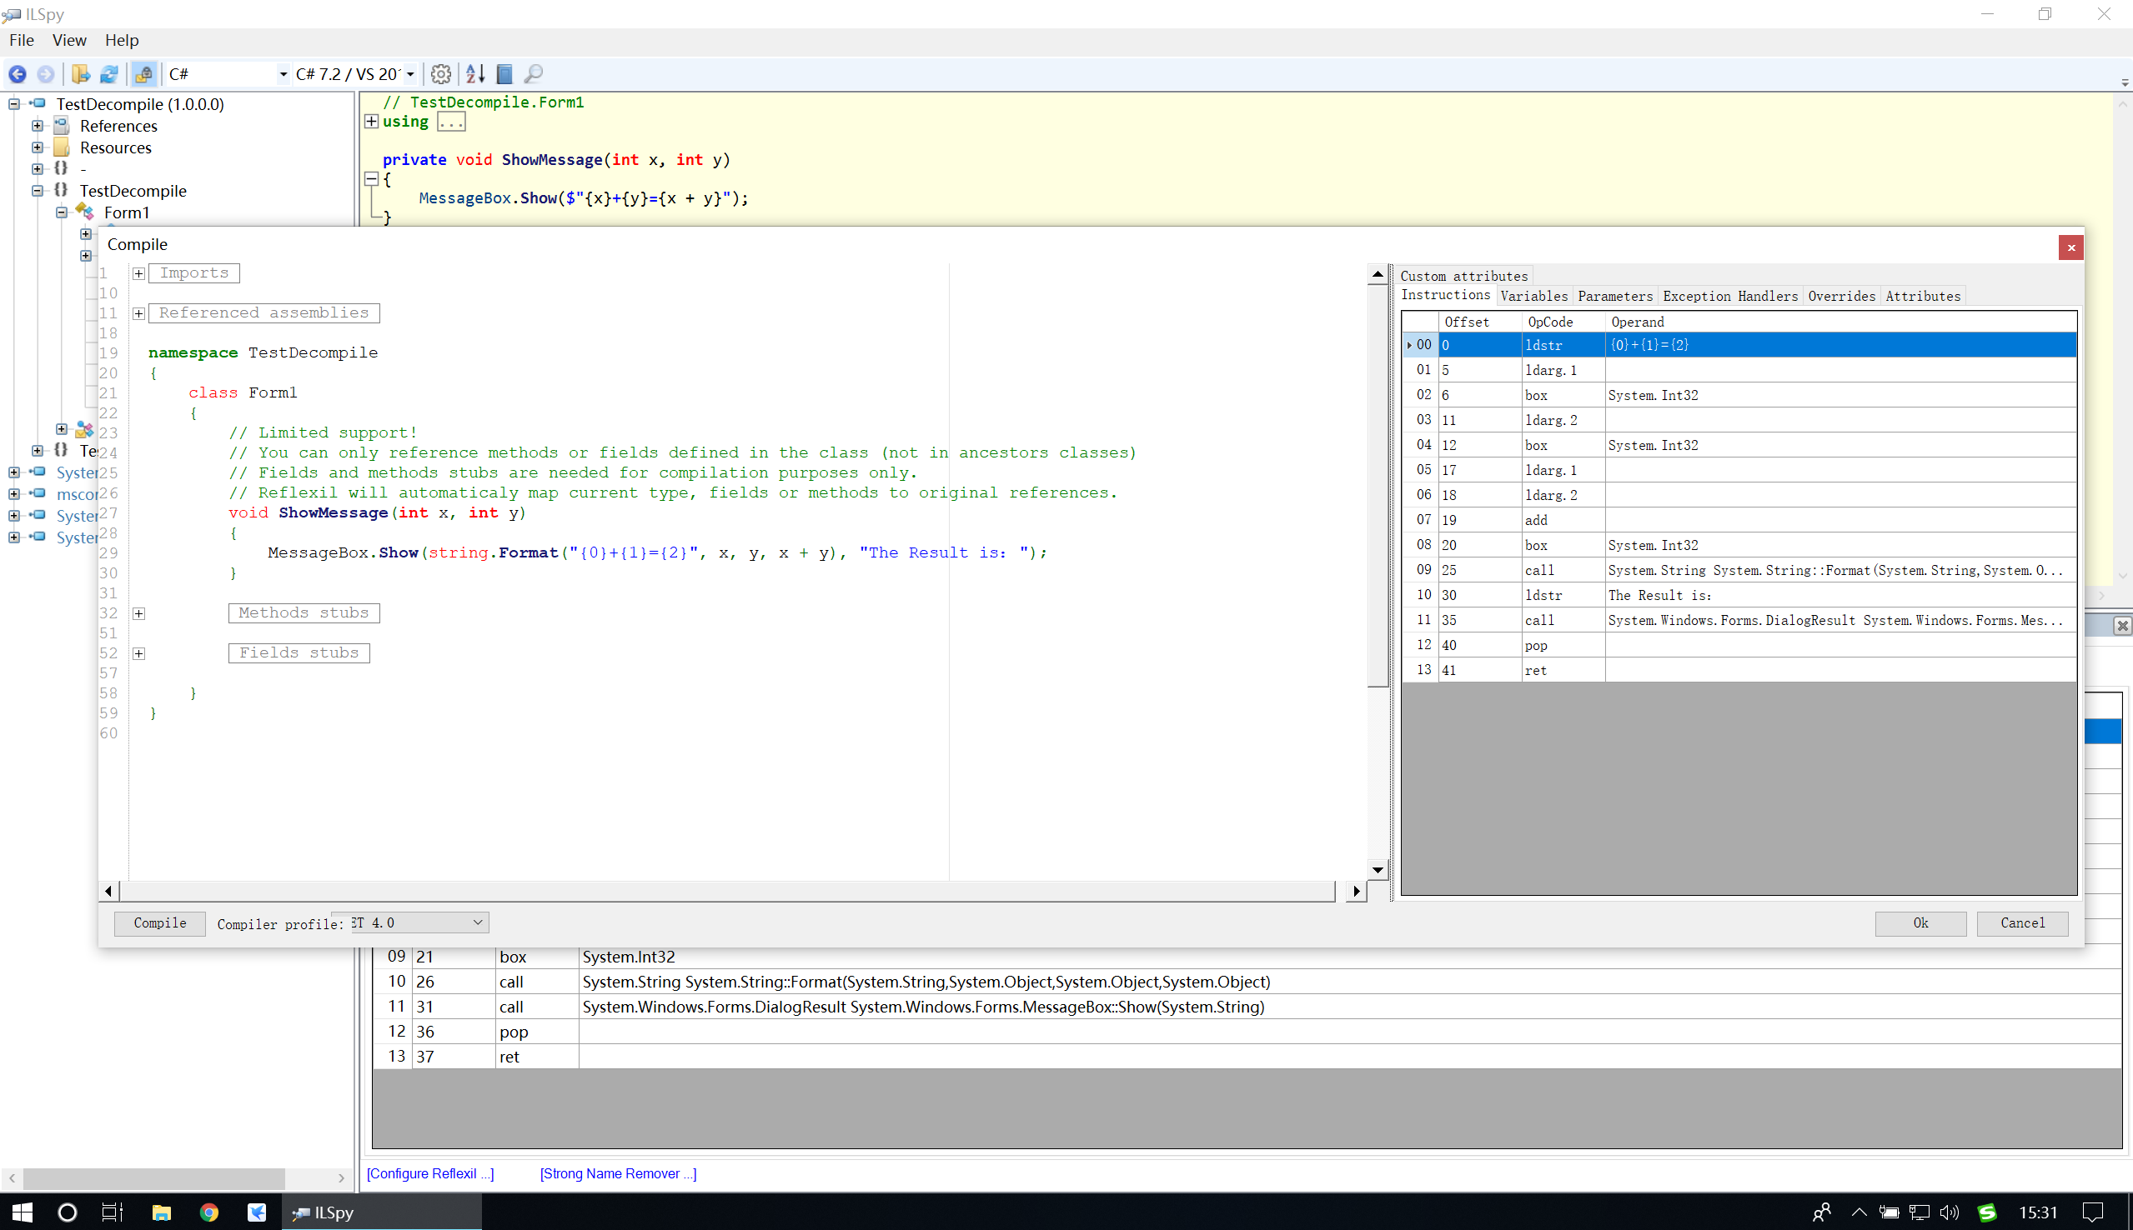Image resolution: width=2133 pixels, height=1230 pixels.
Task: Select the Instructions tab in custom attributes
Action: [1444, 296]
